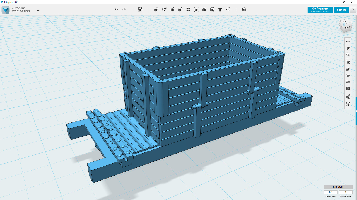The image size is (357, 200).
Task: Click the left face of view cube
Action: pos(341,26)
